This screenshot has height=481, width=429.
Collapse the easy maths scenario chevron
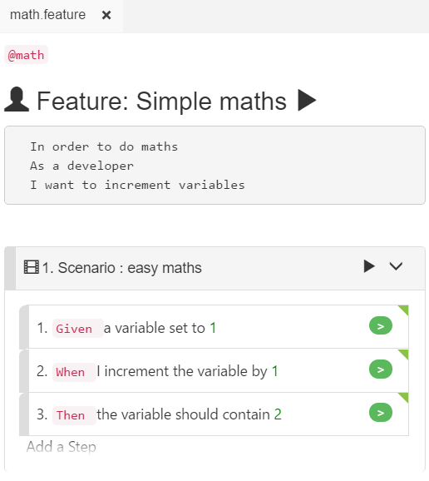coord(396,266)
